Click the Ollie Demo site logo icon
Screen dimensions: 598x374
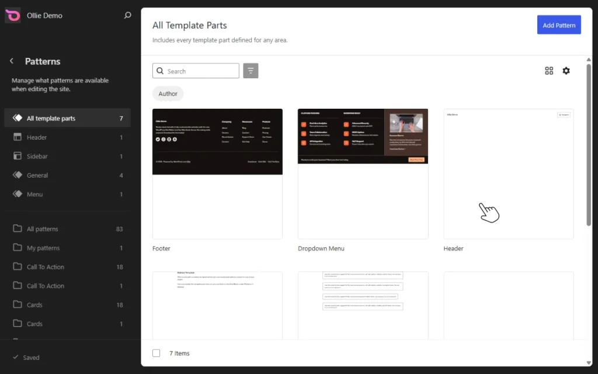pyautogui.click(x=13, y=16)
